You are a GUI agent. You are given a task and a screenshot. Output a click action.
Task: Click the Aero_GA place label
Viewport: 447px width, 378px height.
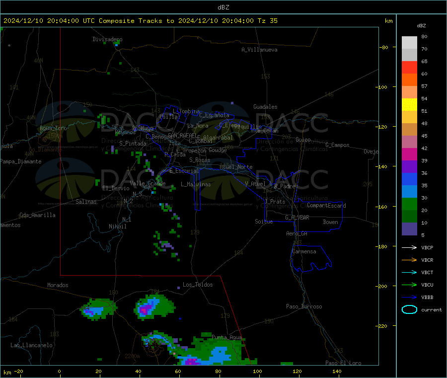tap(297, 233)
